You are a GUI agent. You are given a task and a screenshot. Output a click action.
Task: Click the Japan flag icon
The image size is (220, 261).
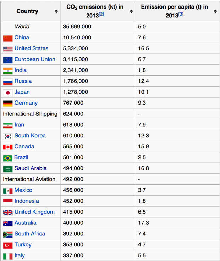[x=8, y=92]
